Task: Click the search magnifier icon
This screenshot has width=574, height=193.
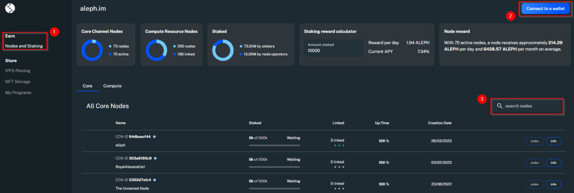Action: pos(499,106)
